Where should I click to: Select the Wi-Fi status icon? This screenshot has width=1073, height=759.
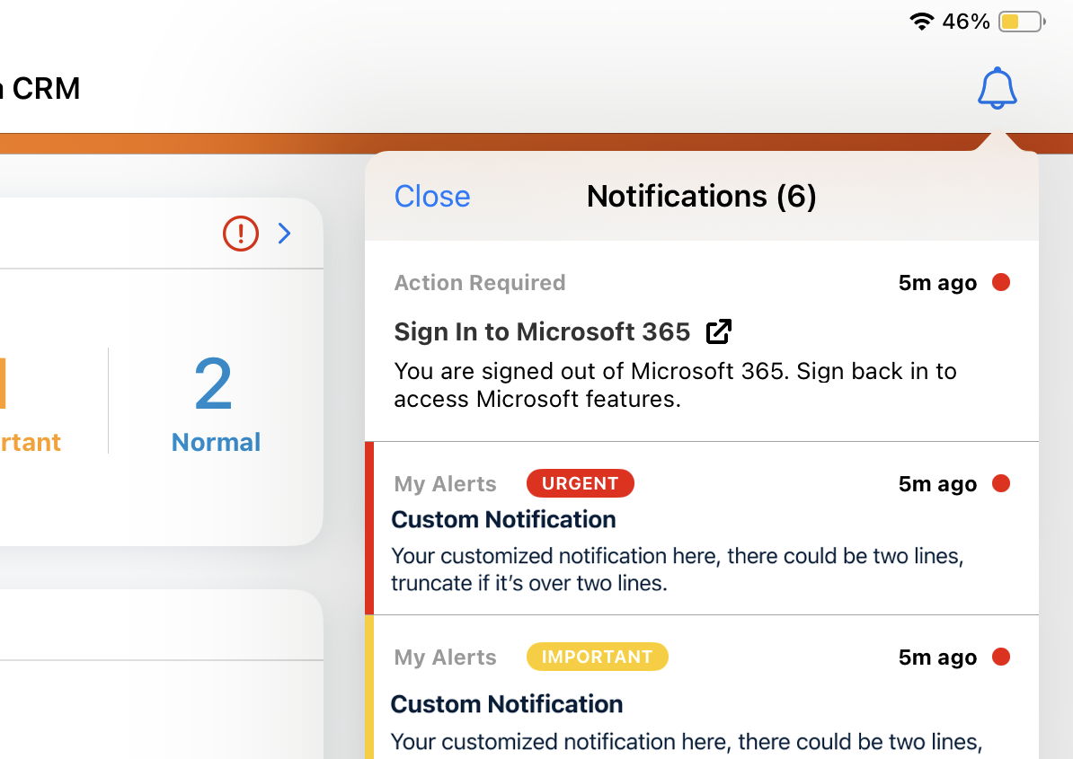tap(920, 21)
